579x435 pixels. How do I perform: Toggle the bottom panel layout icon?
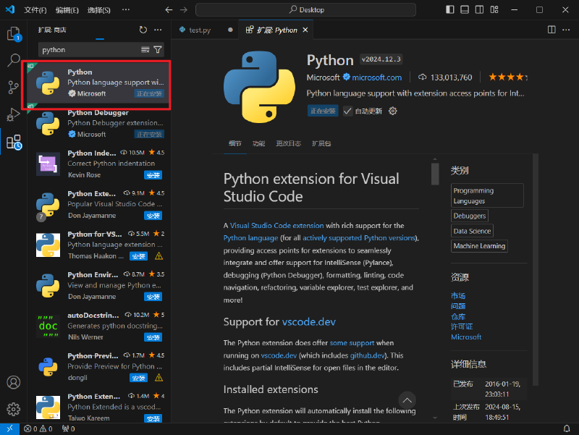click(x=465, y=9)
